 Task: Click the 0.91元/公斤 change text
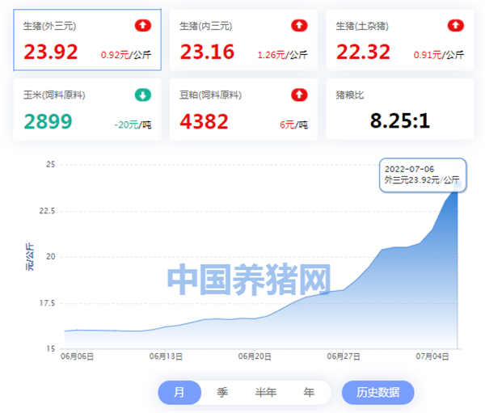tap(439, 55)
